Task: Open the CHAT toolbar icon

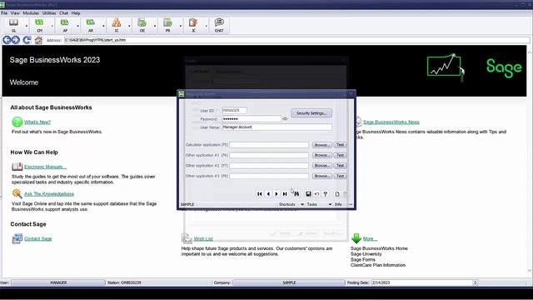Action: (219, 26)
